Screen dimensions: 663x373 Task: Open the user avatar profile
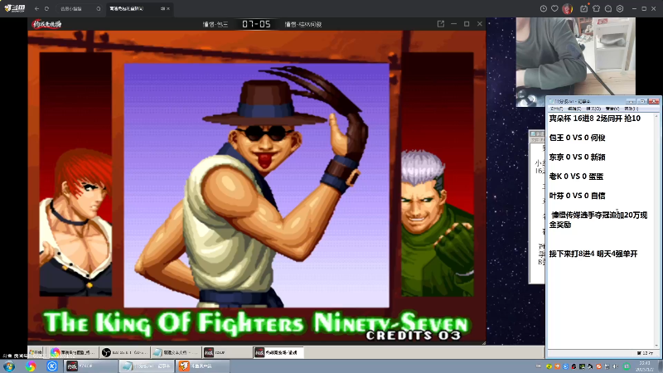click(568, 8)
